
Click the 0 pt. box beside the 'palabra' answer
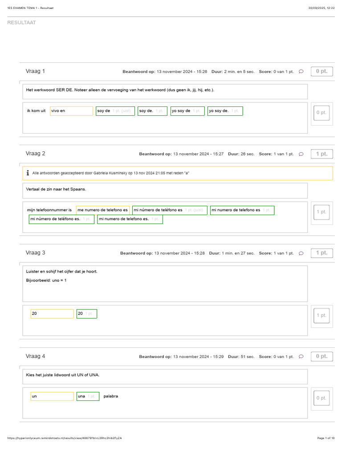(322, 398)
